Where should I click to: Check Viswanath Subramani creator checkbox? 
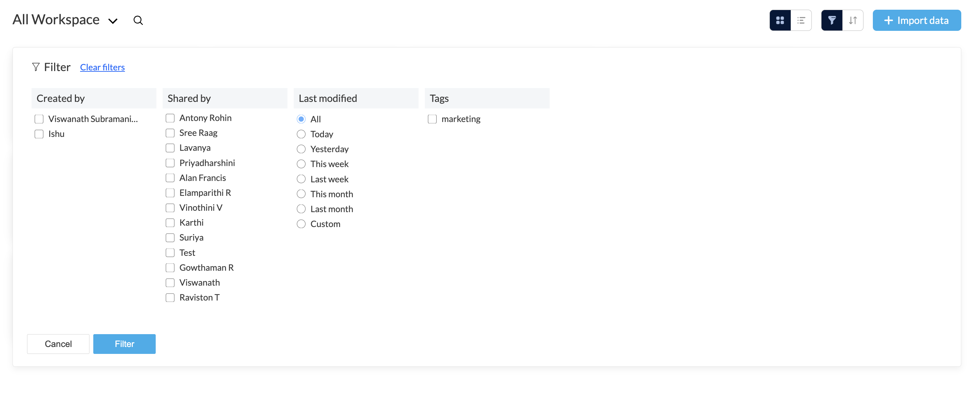pyautogui.click(x=39, y=119)
